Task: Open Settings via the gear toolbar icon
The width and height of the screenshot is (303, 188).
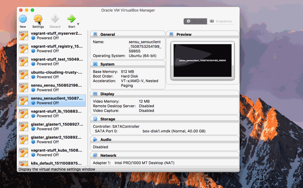Action: click(x=38, y=19)
